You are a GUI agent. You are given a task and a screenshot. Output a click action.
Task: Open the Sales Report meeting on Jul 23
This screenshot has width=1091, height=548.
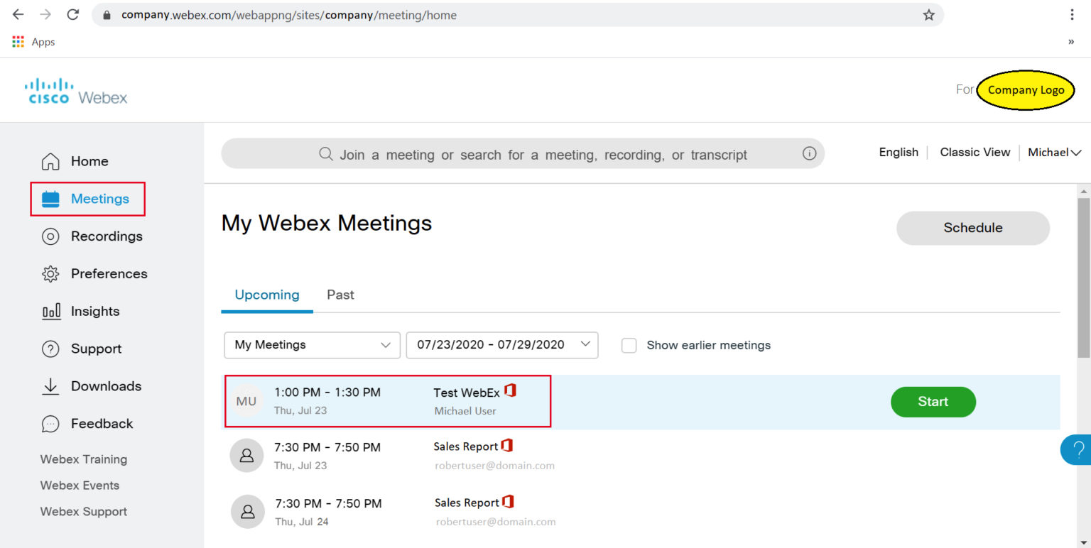[x=466, y=446]
